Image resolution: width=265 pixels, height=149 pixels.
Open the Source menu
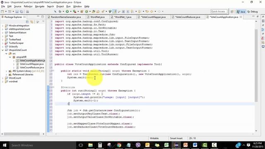coord(17,7)
